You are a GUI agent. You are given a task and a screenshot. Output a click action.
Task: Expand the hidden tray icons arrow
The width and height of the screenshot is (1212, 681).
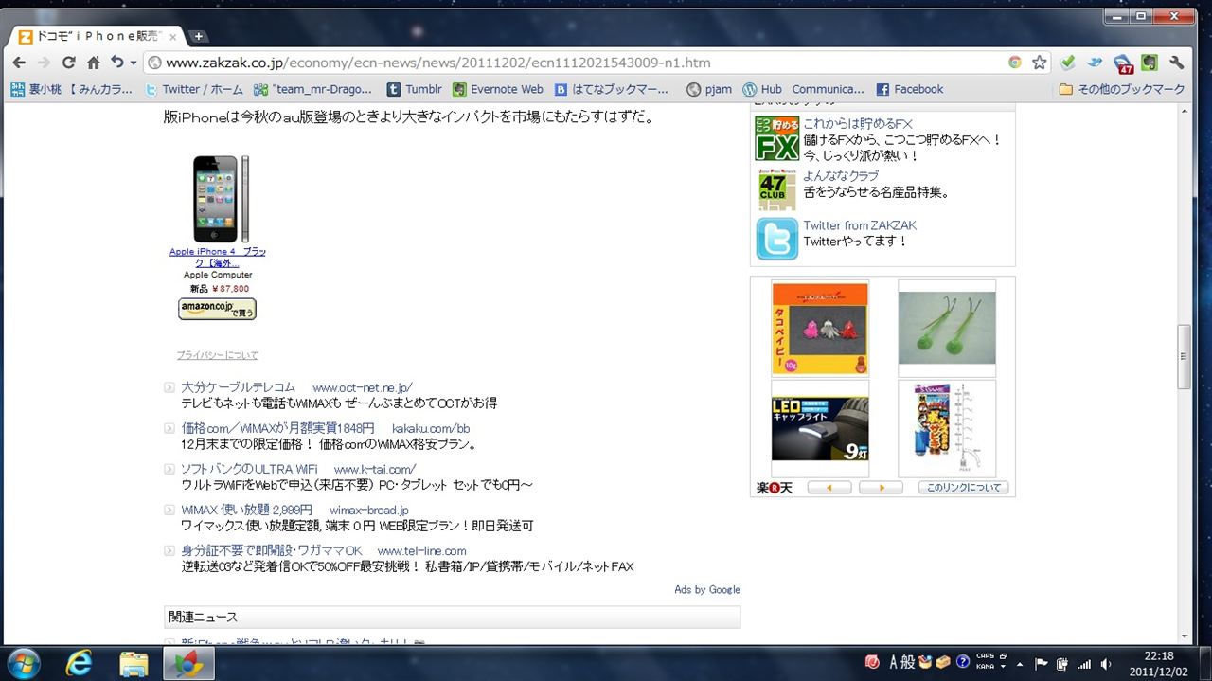[1022, 663]
